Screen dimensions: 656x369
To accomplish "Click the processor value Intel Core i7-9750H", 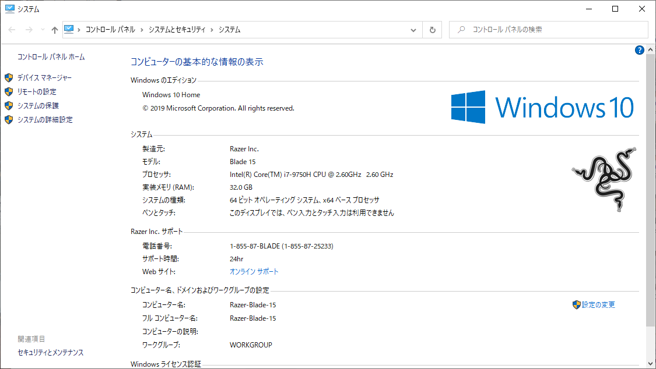I will (x=311, y=175).
